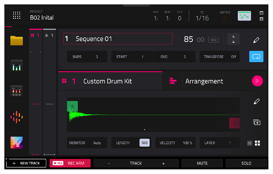Screen dimensions: 273x174
Task: Toggle the blue loop button
Action: tap(256, 56)
